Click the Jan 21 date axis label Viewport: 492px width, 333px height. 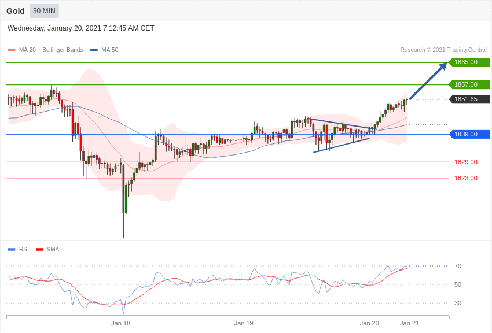pyautogui.click(x=409, y=323)
